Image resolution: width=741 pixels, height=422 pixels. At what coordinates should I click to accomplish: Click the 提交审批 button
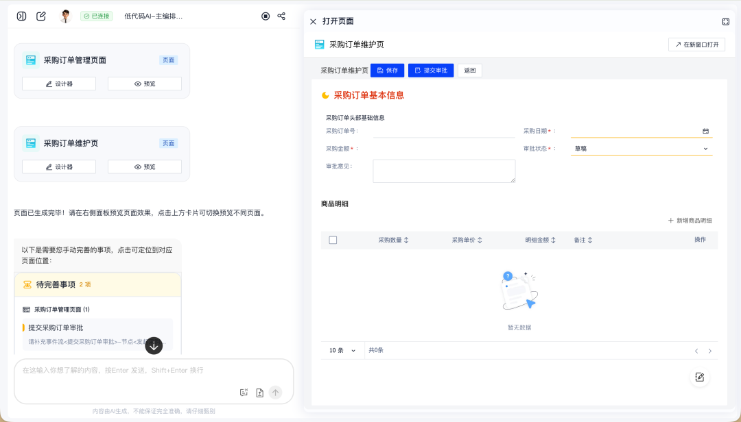(x=431, y=71)
